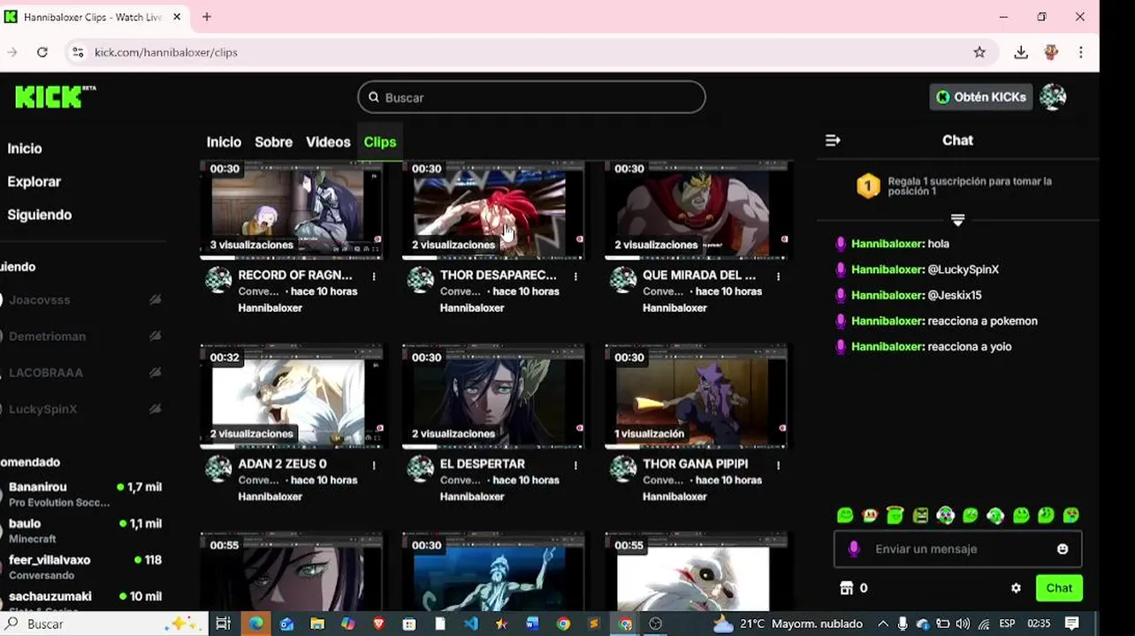1135x636 pixels.
Task: Collapse the chat panel with the arrow icon
Action: point(833,140)
